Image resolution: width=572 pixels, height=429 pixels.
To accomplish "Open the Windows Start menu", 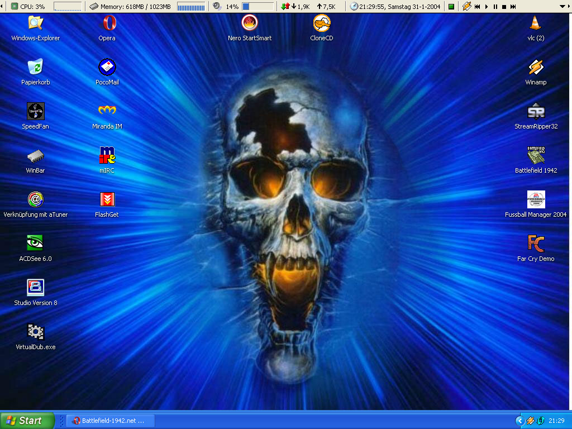I will (x=27, y=421).
